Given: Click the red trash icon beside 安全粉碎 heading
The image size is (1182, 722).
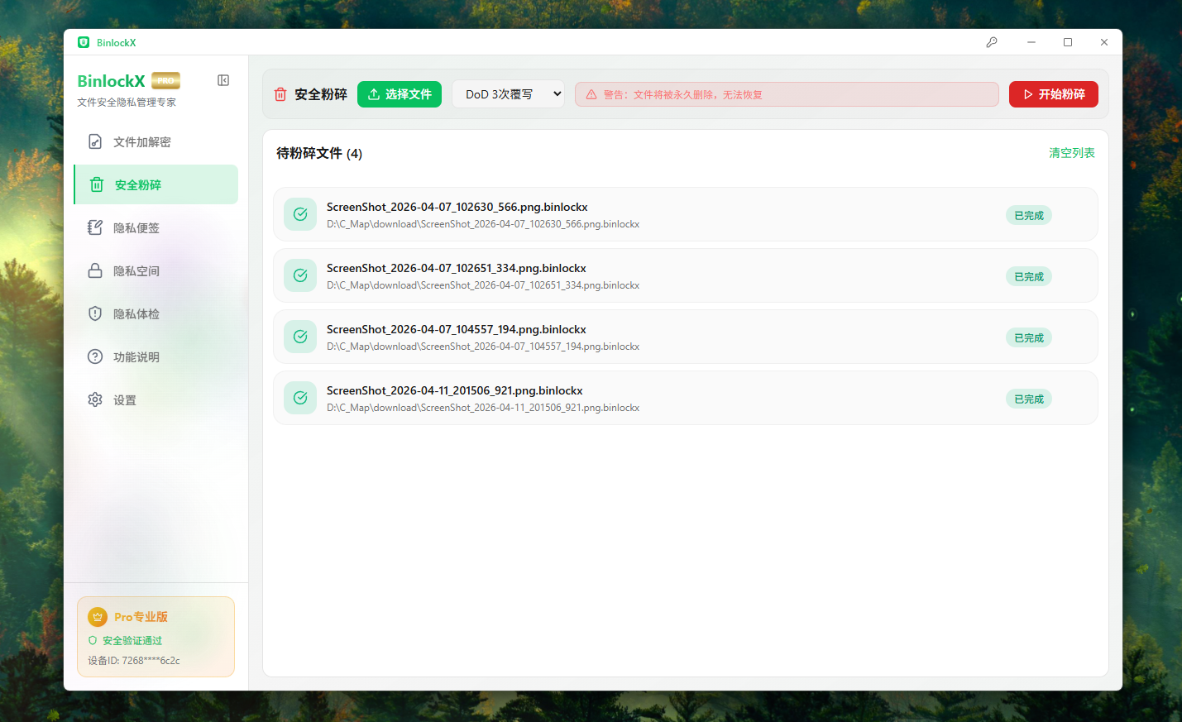Looking at the screenshot, I should point(280,94).
